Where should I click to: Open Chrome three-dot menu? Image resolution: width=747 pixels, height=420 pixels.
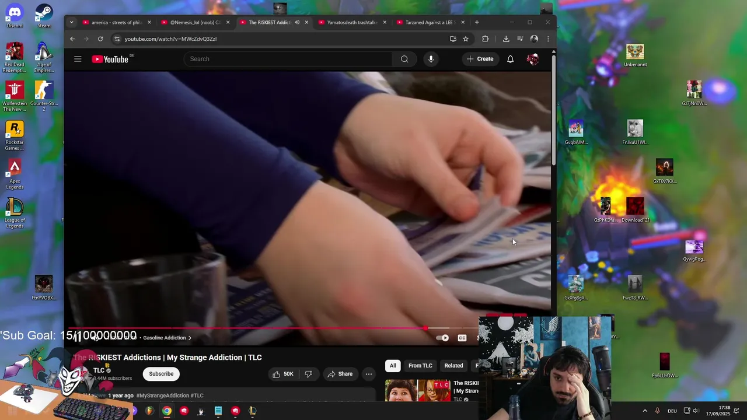pyautogui.click(x=548, y=39)
